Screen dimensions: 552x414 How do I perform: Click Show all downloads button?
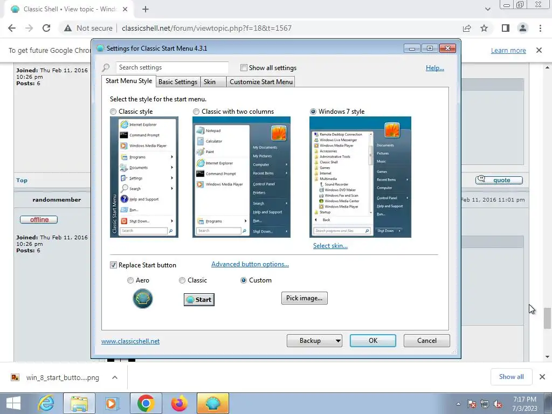coord(511,377)
